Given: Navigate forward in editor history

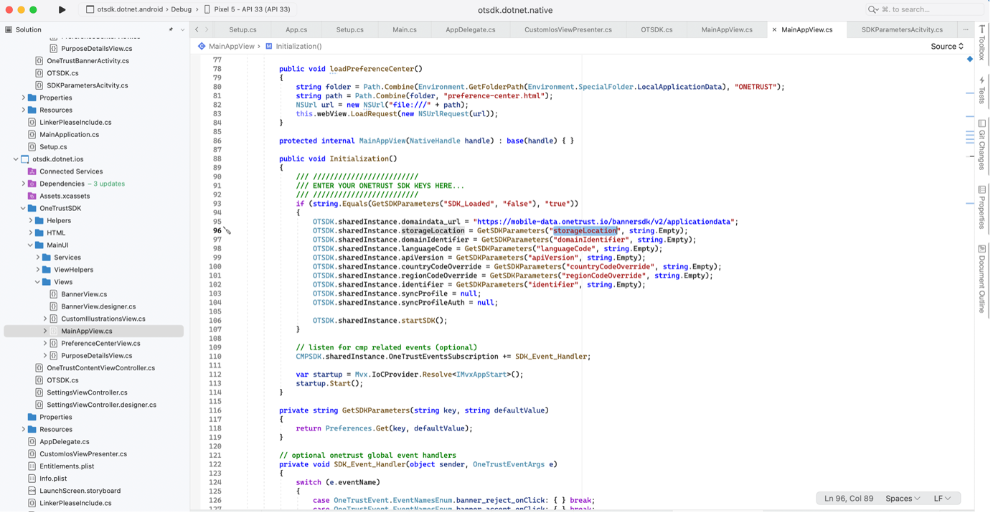Looking at the screenshot, I should pos(207,29).
